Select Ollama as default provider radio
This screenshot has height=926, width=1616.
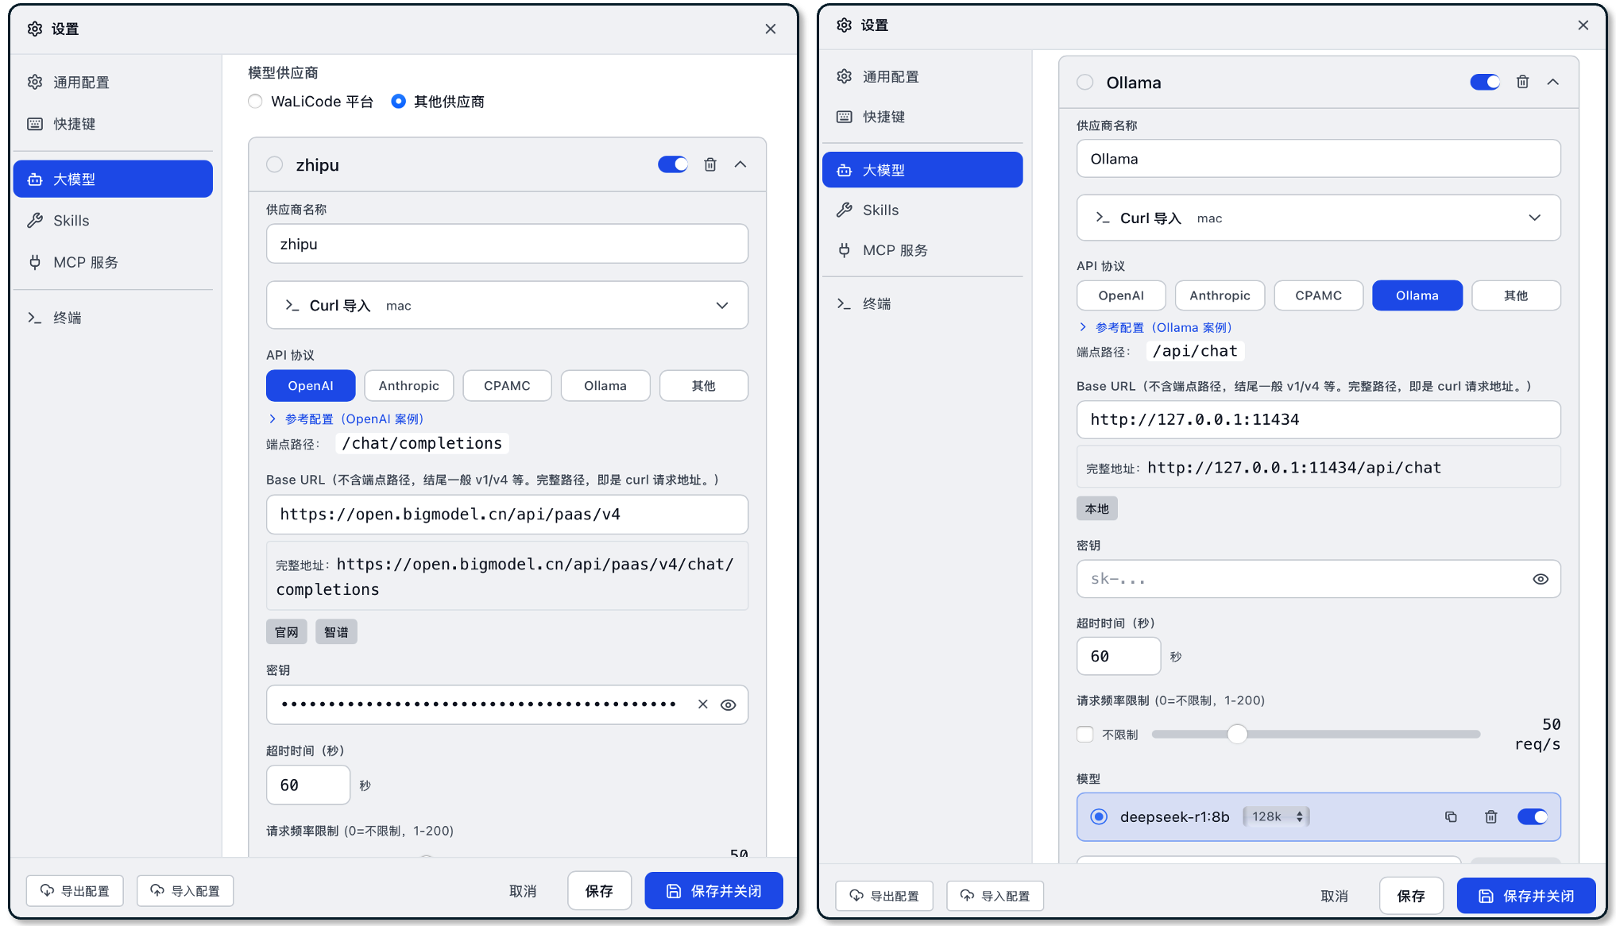coord(1084,83)
